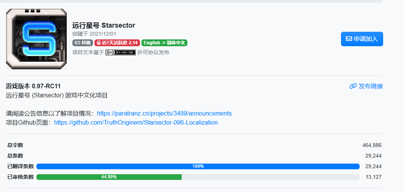This screenshot has height=192, width=404.
Task: Click the chain icon beside 发布链接
Action: pyautogui.click(x=353, y=86)
